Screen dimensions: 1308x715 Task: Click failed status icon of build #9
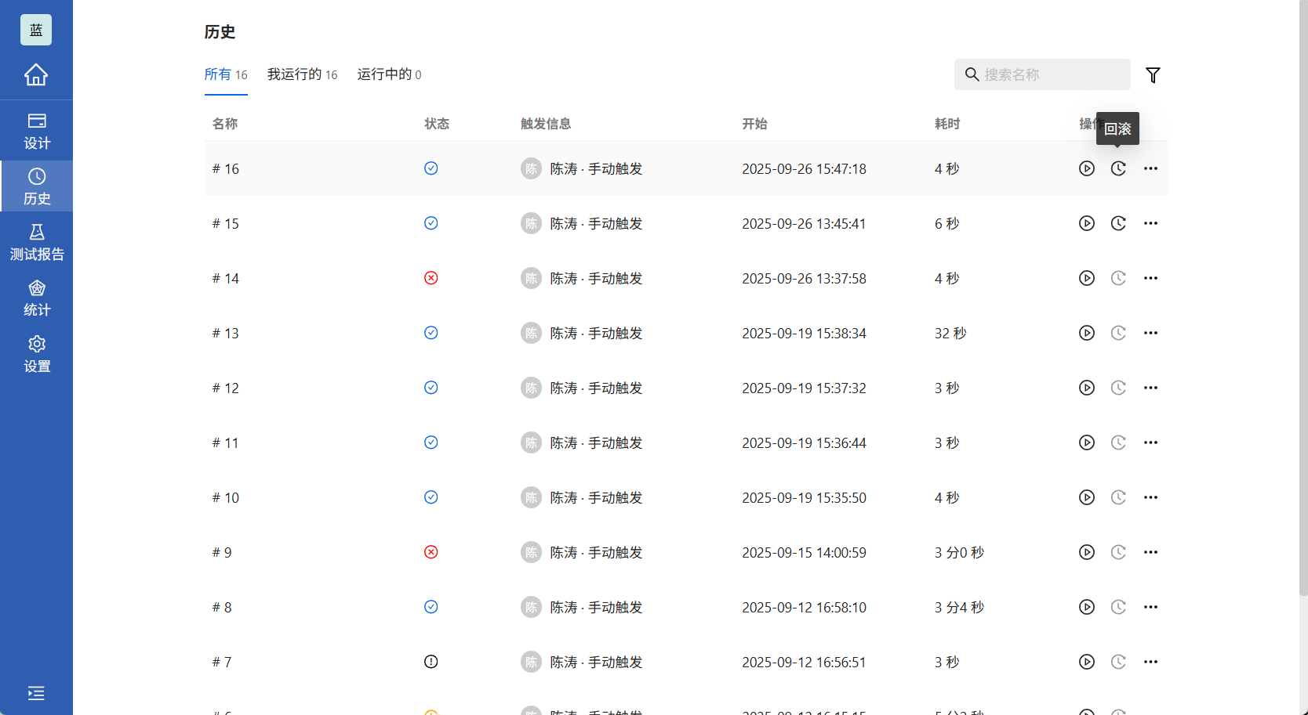(431, 552)
